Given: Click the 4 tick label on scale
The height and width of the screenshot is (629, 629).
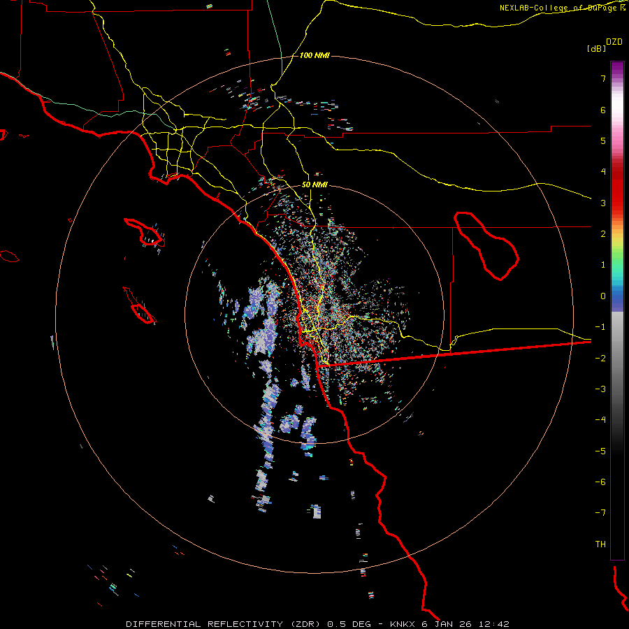Looking at the screenshot, I should tap(603, 172).
